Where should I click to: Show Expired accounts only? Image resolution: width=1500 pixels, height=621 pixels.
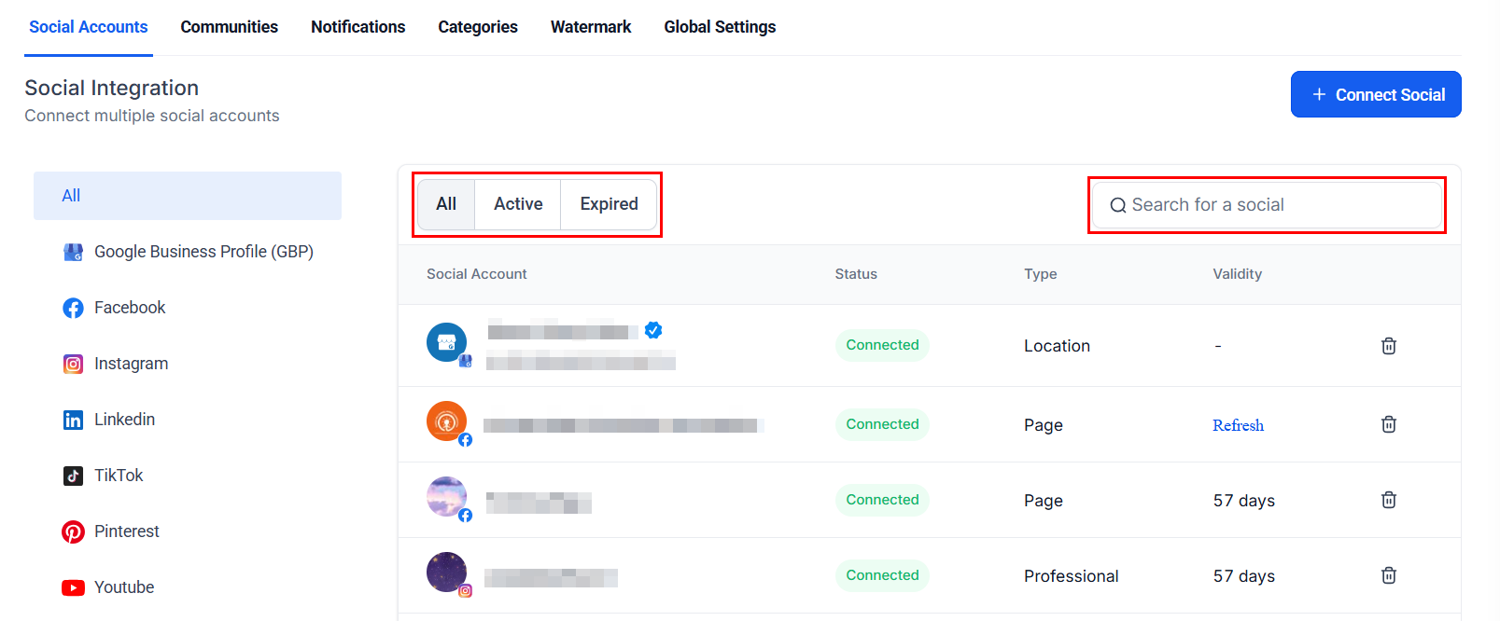click(609, 204)
